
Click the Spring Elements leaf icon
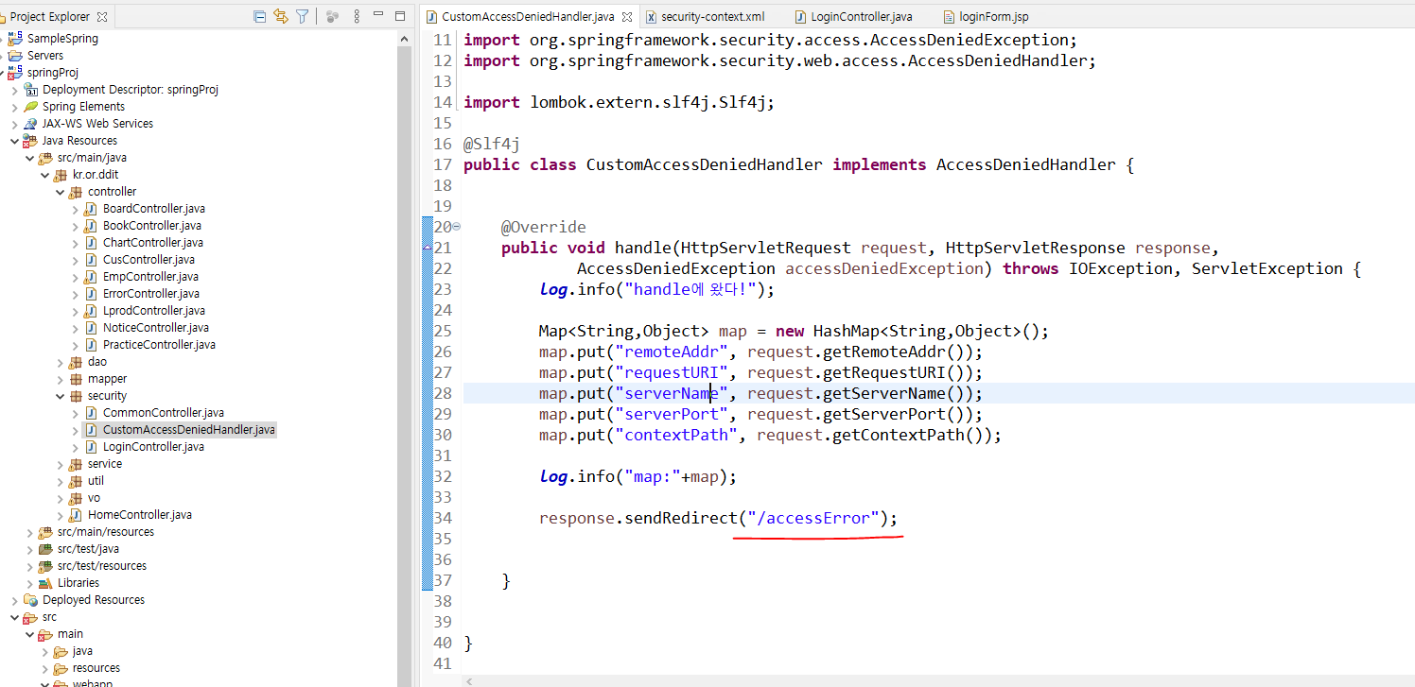pos(30,107)
